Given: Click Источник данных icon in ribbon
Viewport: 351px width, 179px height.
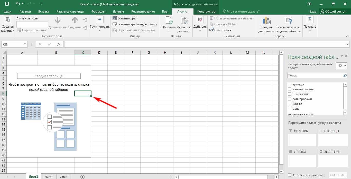Looking at the screenshot, I should [184, 20].
